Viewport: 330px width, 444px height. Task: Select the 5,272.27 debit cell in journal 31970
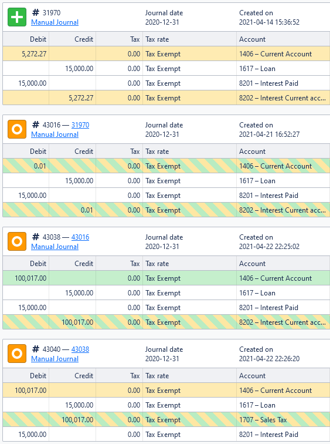tap(26, 54)
